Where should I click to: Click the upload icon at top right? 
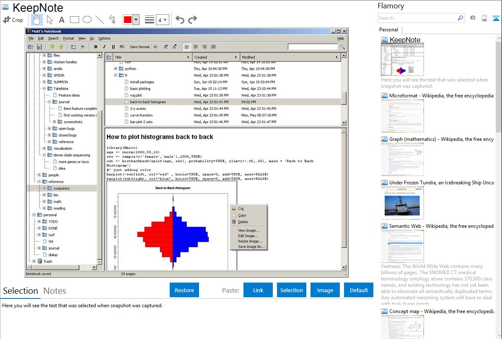[496, 18]
